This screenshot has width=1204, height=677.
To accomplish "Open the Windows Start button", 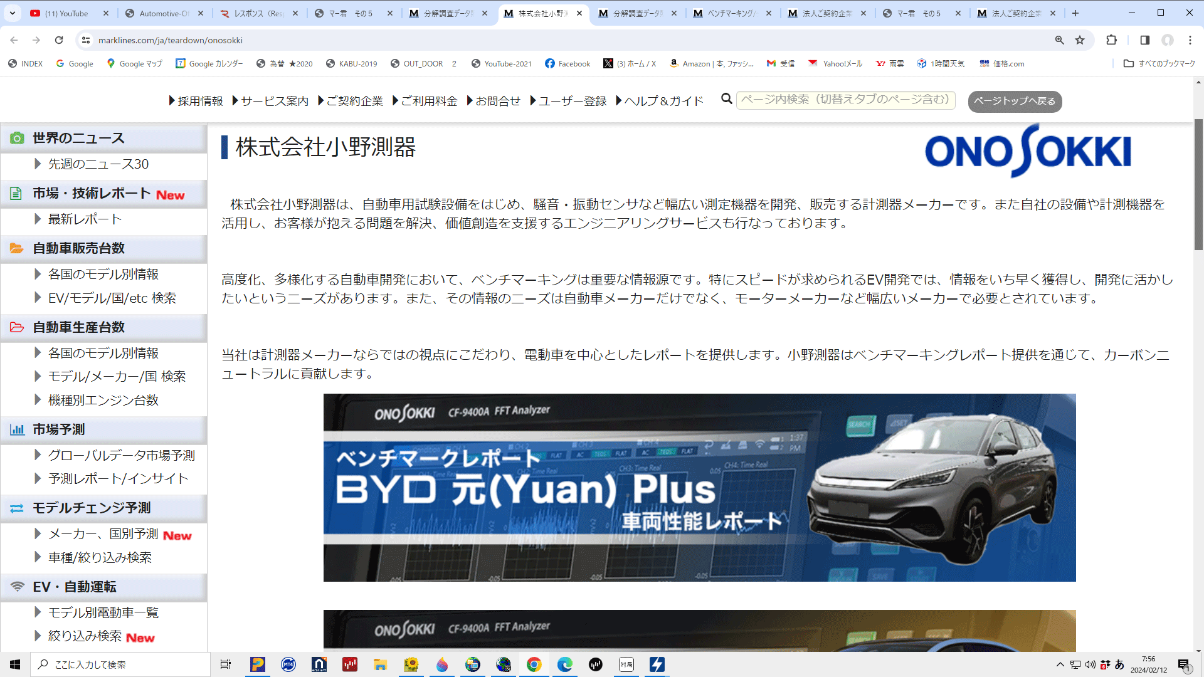I will coord(15,664).
